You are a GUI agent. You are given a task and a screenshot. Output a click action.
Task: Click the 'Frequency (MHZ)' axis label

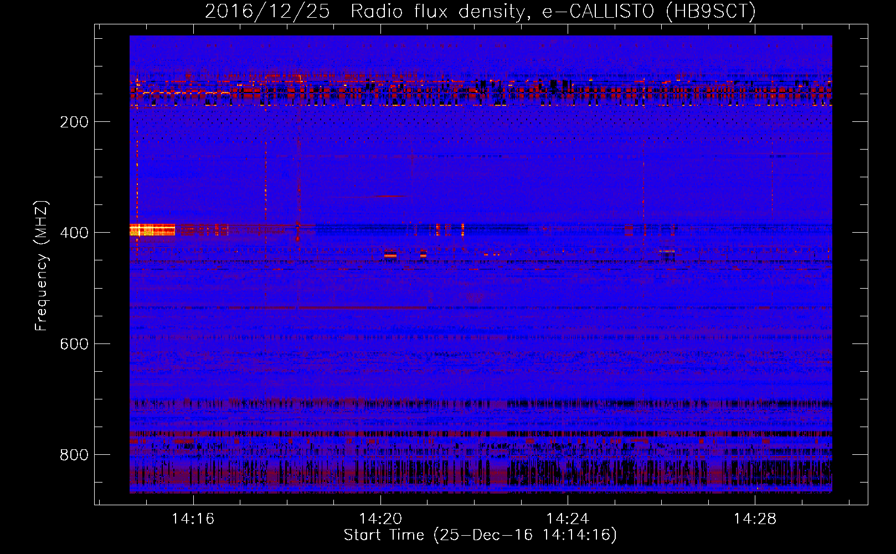(42, 266)
